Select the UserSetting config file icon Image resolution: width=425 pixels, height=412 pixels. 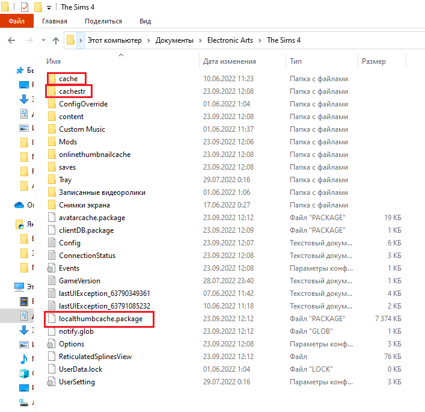click(52, 382)
